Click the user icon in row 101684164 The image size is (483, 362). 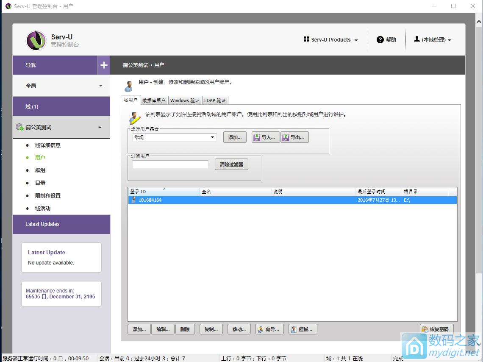tap(133, 200)
